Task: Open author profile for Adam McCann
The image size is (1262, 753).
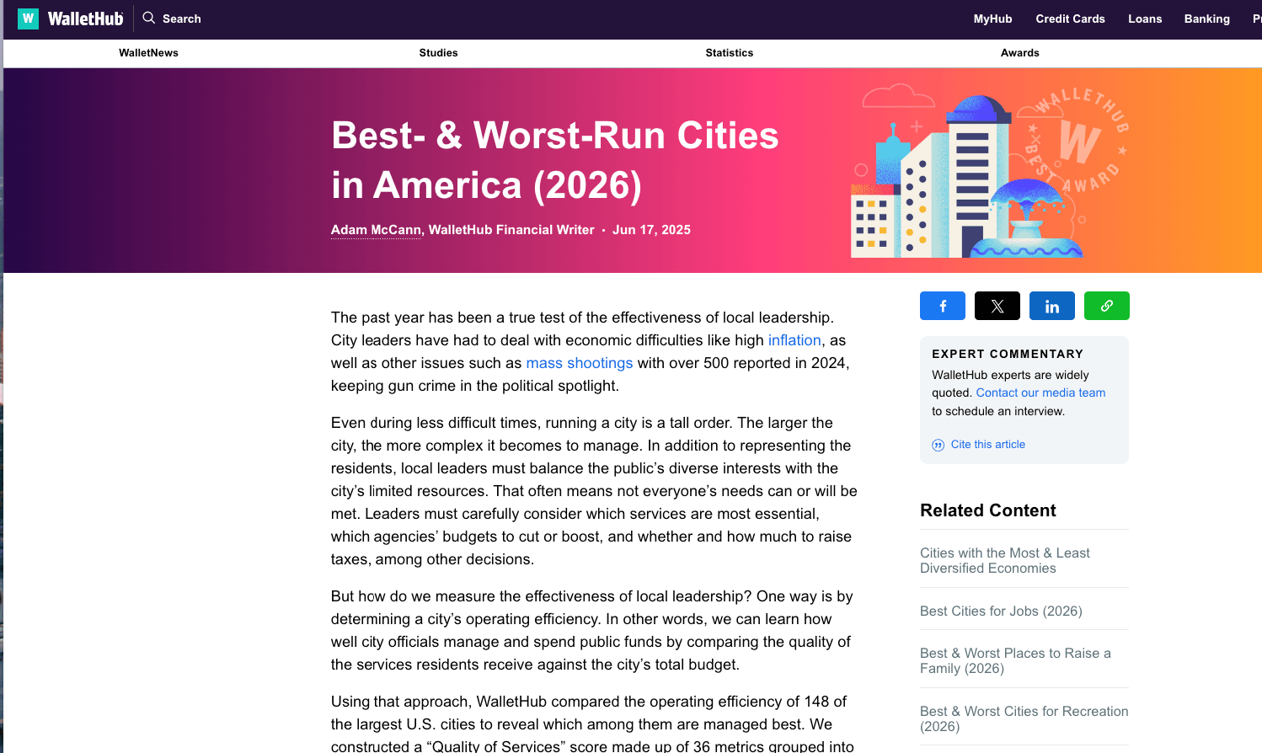Action: click(376, 229)
